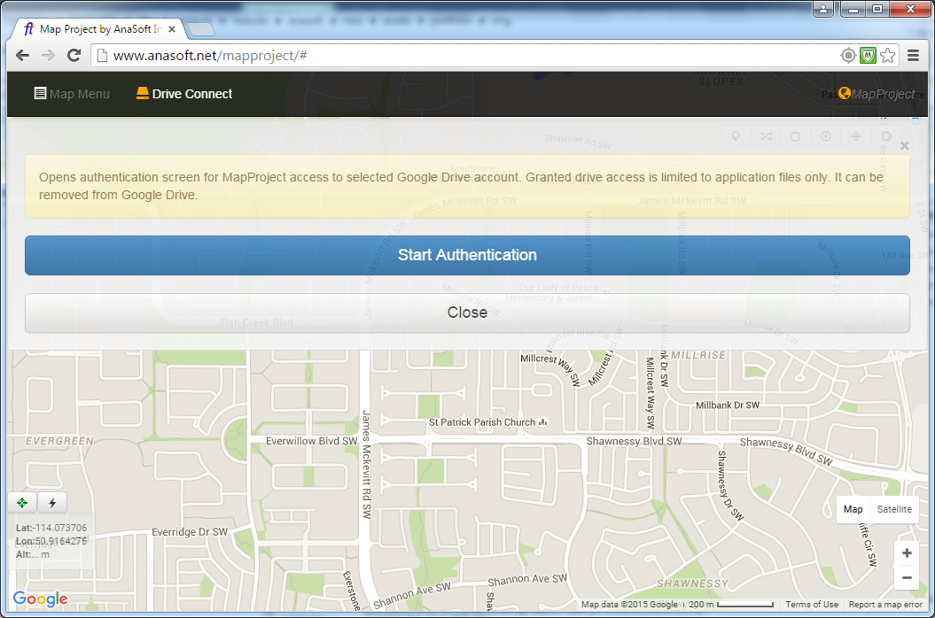The width and height of the screenshot is (935, 618).
Task: Click the yellow authentication info message
Action: (467, 186)
